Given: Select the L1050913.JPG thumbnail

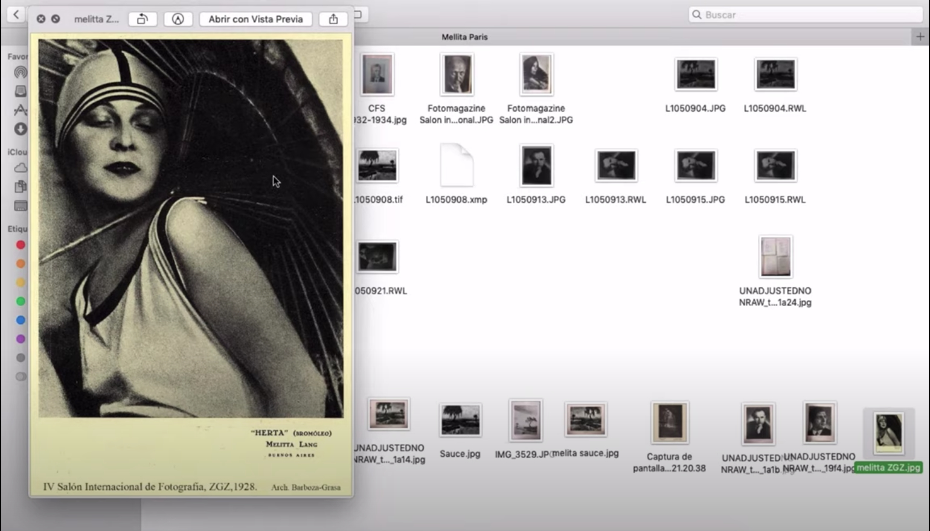Looking at the screenshot, I should click(536, 166).
